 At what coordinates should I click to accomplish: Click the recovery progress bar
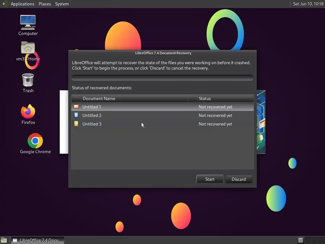point(162,78)
